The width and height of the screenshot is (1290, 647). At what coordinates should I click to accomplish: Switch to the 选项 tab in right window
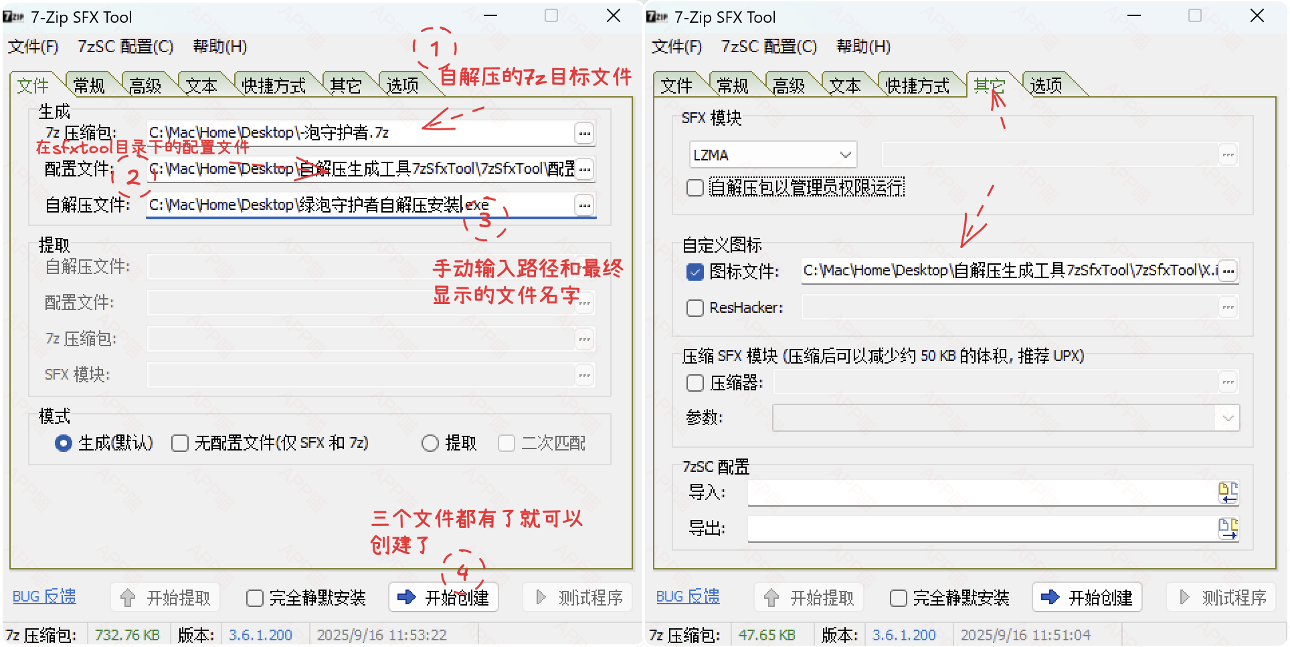(x=1045, y=86)
